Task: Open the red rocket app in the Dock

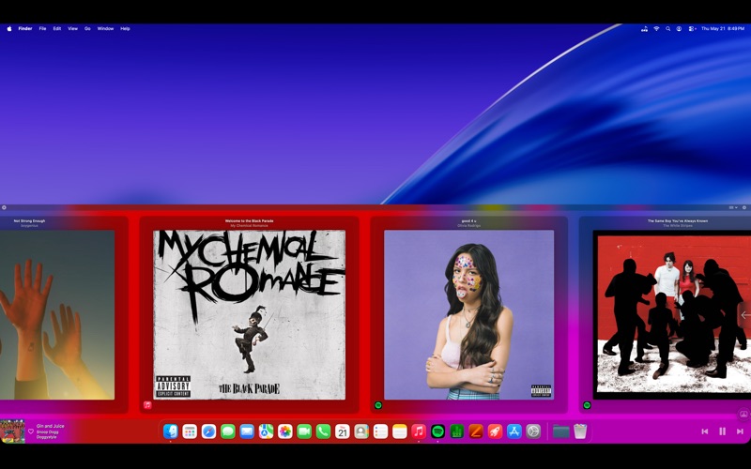Action: pyautogui.click(x=496, y=431)
